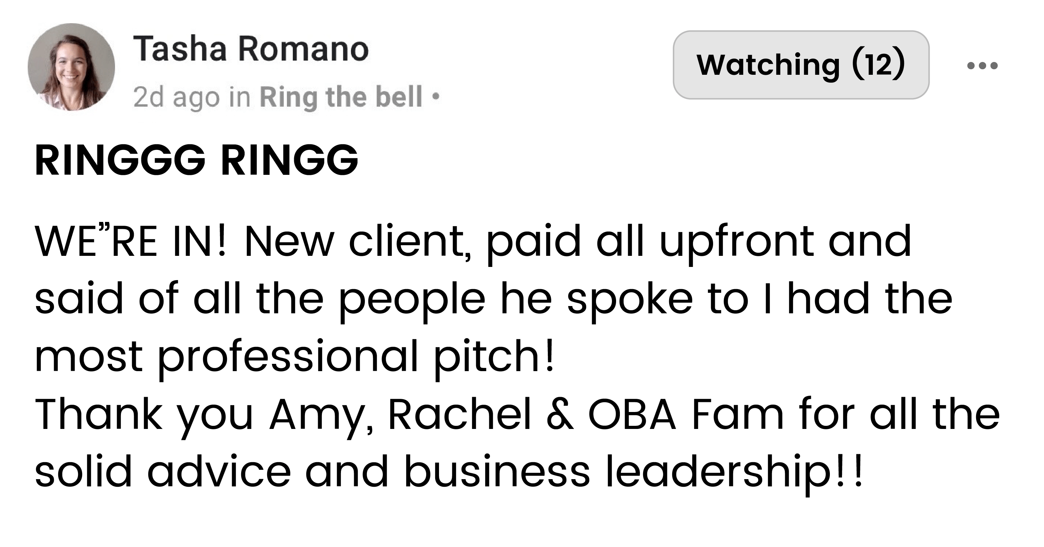Click the words New client
The image size is (1044, 547).
coord(357,242)
